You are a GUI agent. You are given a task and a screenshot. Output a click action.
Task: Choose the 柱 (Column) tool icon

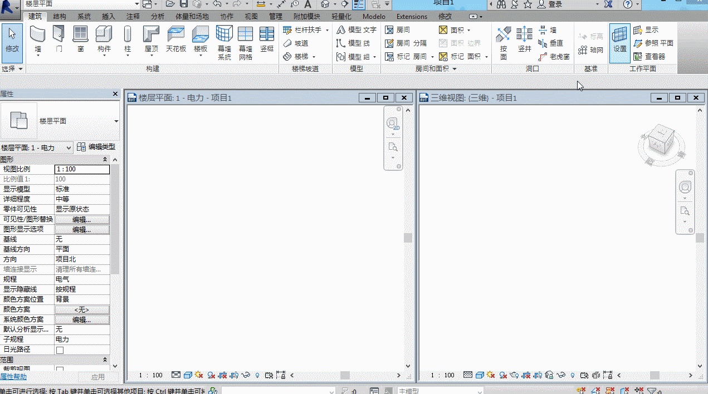128,34
